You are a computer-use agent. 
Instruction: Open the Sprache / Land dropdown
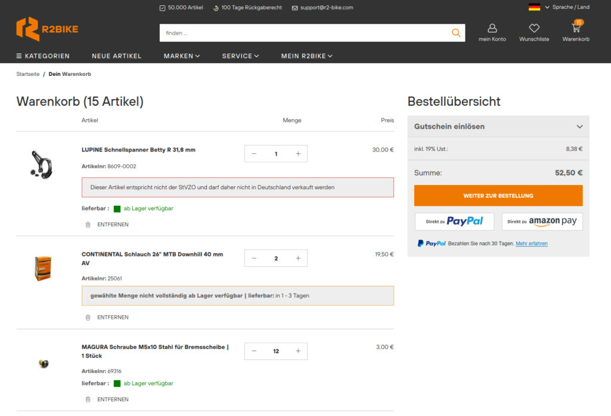(559, 7)
